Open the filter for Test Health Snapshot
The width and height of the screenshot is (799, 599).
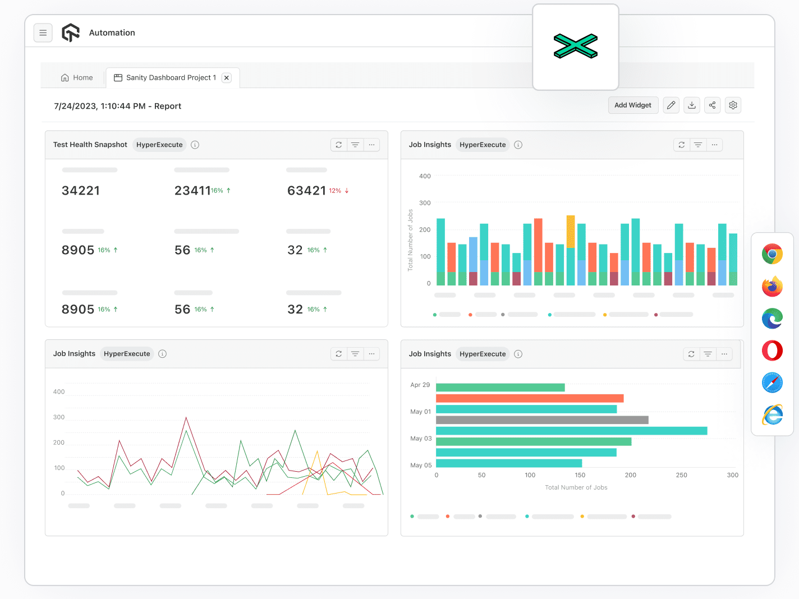click(x=355, y=145)
